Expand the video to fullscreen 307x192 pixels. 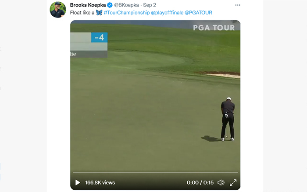pyautogui.click(x=233, y=183)
